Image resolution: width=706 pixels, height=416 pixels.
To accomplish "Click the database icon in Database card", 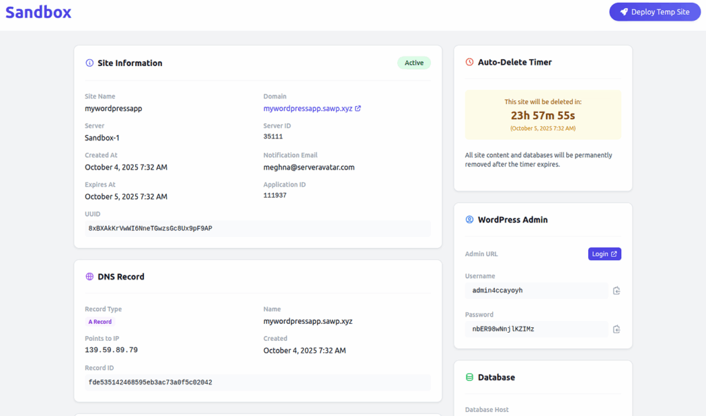I will tap(470, 377).
